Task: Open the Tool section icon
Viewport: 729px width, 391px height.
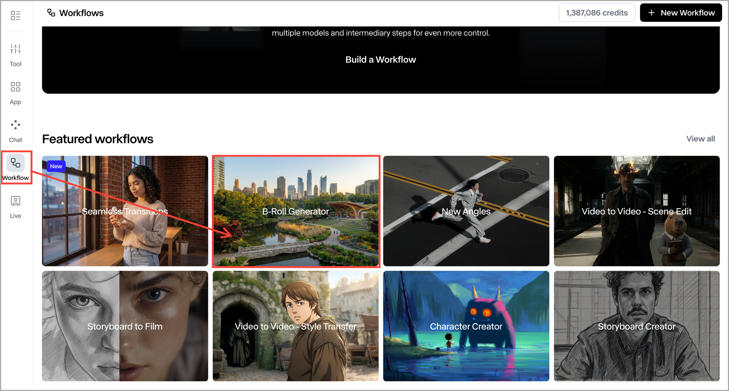Action: [15, 49]
